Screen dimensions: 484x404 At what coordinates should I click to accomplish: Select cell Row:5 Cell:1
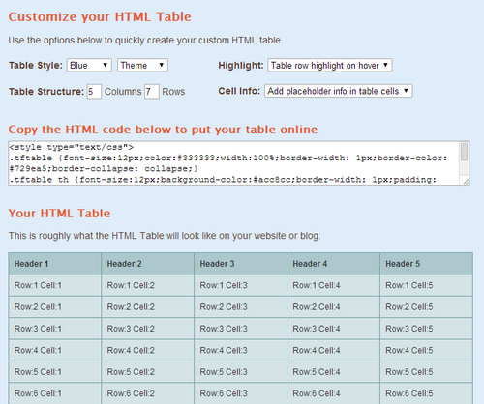55,372
